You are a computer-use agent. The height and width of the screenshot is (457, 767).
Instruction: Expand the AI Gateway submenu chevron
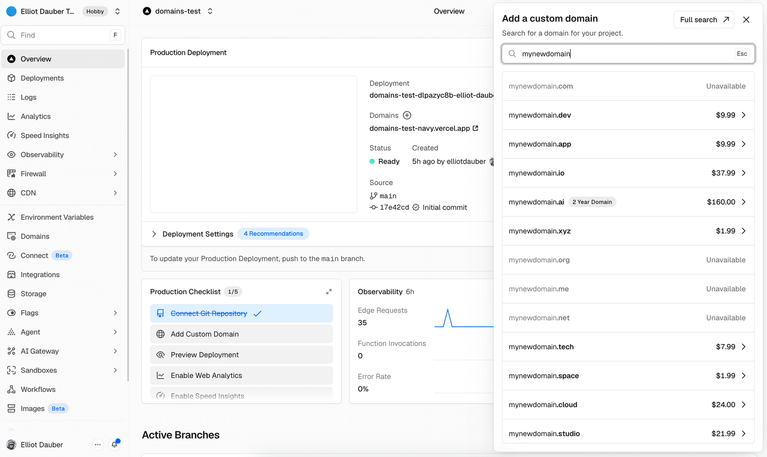115,352
